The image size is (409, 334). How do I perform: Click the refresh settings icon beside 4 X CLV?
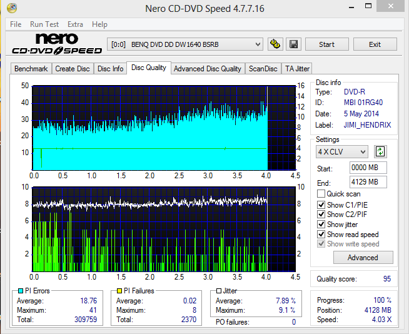tap(380, 151)
